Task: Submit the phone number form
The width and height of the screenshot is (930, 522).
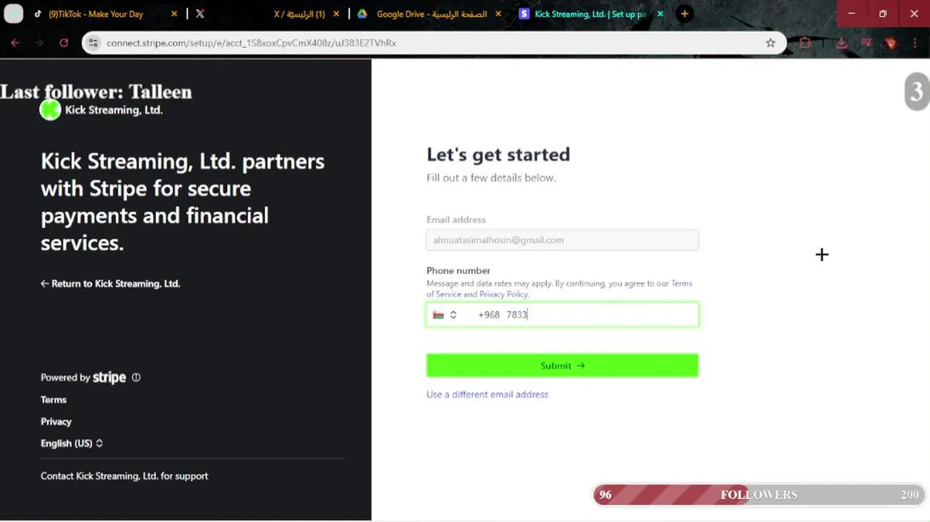Action: point(563,365)
